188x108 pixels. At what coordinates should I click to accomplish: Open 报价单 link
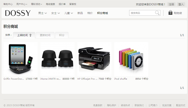[x=62, y=4]
